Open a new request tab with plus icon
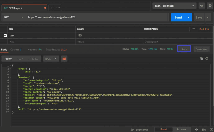 click(x=52, y=8)
